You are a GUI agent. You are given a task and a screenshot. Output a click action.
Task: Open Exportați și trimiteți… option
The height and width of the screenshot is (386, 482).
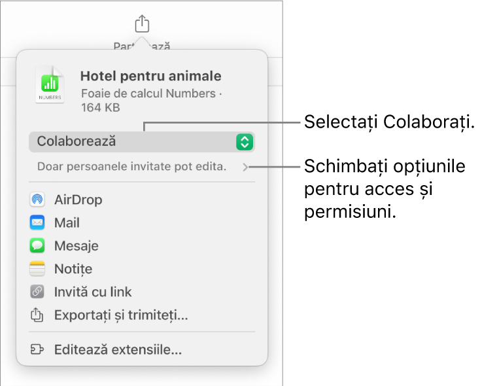121,316
